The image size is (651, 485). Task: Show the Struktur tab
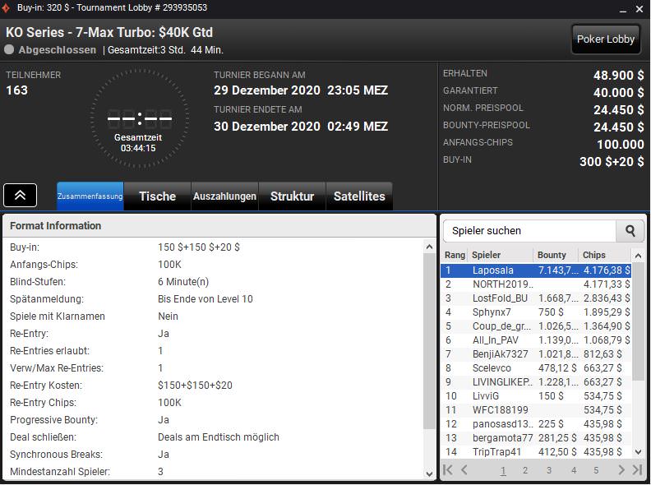coord(292,196)
